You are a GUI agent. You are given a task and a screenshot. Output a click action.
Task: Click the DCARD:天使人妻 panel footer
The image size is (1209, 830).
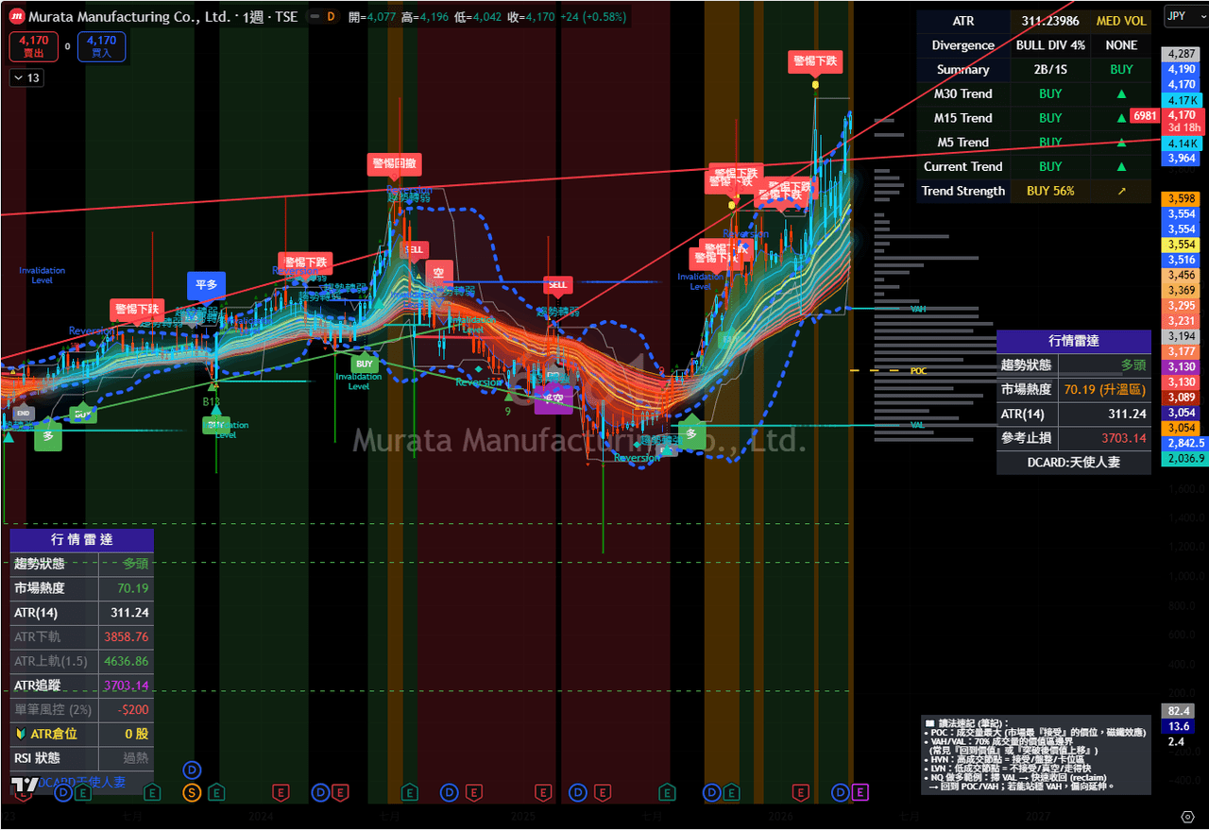1074,462
